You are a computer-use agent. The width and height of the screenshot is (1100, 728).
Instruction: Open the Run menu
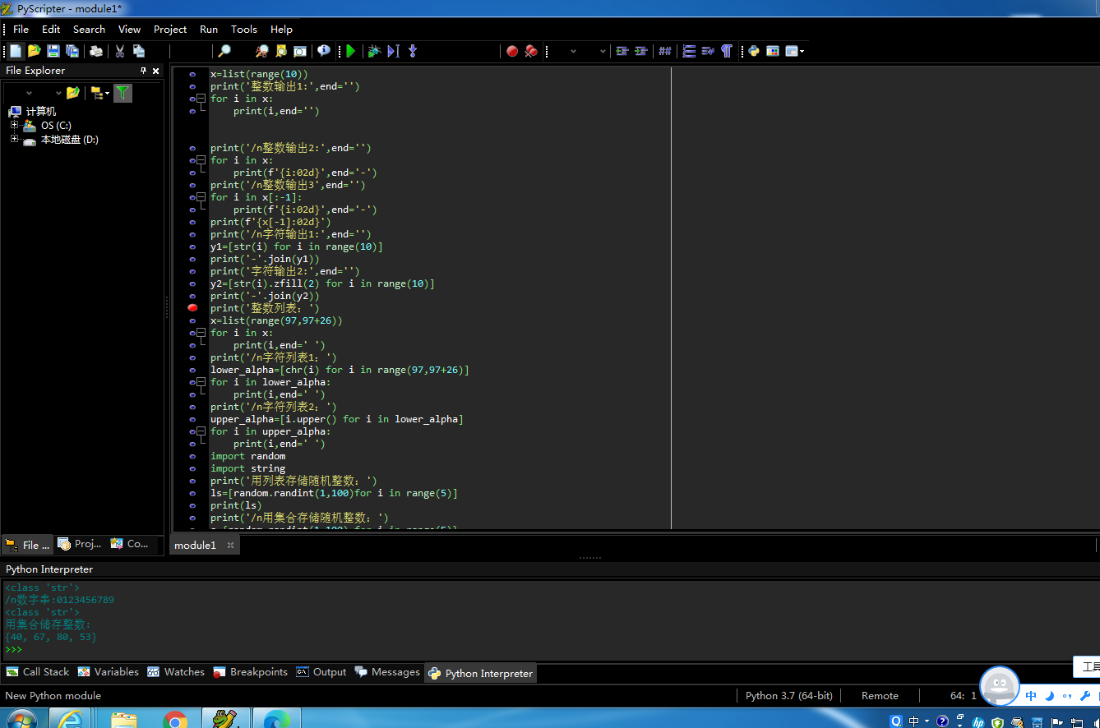209,29
